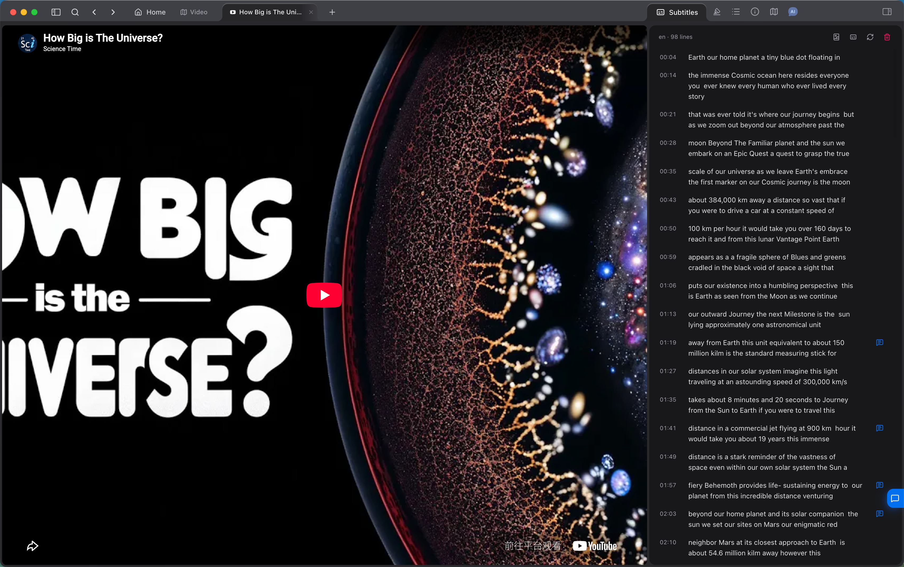Image resolution: width=904 pixels, height=567 pixels.
Task: Open the highlighter annotations panel
Action: 717,12
